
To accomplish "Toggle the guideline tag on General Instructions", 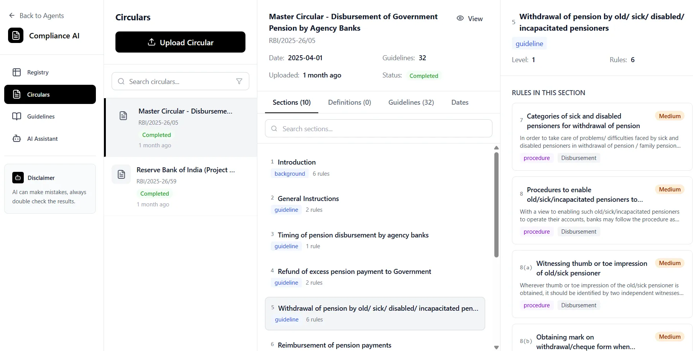I will pos(286,209).
